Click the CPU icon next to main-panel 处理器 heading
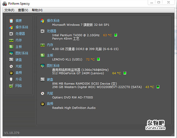The width and height of the screenshot is (177, 138). point(42,31)
